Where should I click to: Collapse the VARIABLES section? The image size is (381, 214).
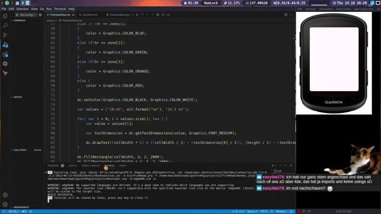pos(20,20)
